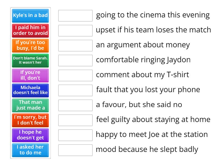Click the empty box by "mood because he slept badly"
The width and height of the screenshot is (222, 166).
pyautogui.click(x=75, y=150)
